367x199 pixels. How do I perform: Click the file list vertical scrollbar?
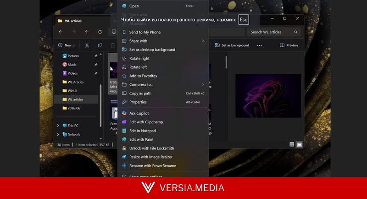(x=226, y=62)
